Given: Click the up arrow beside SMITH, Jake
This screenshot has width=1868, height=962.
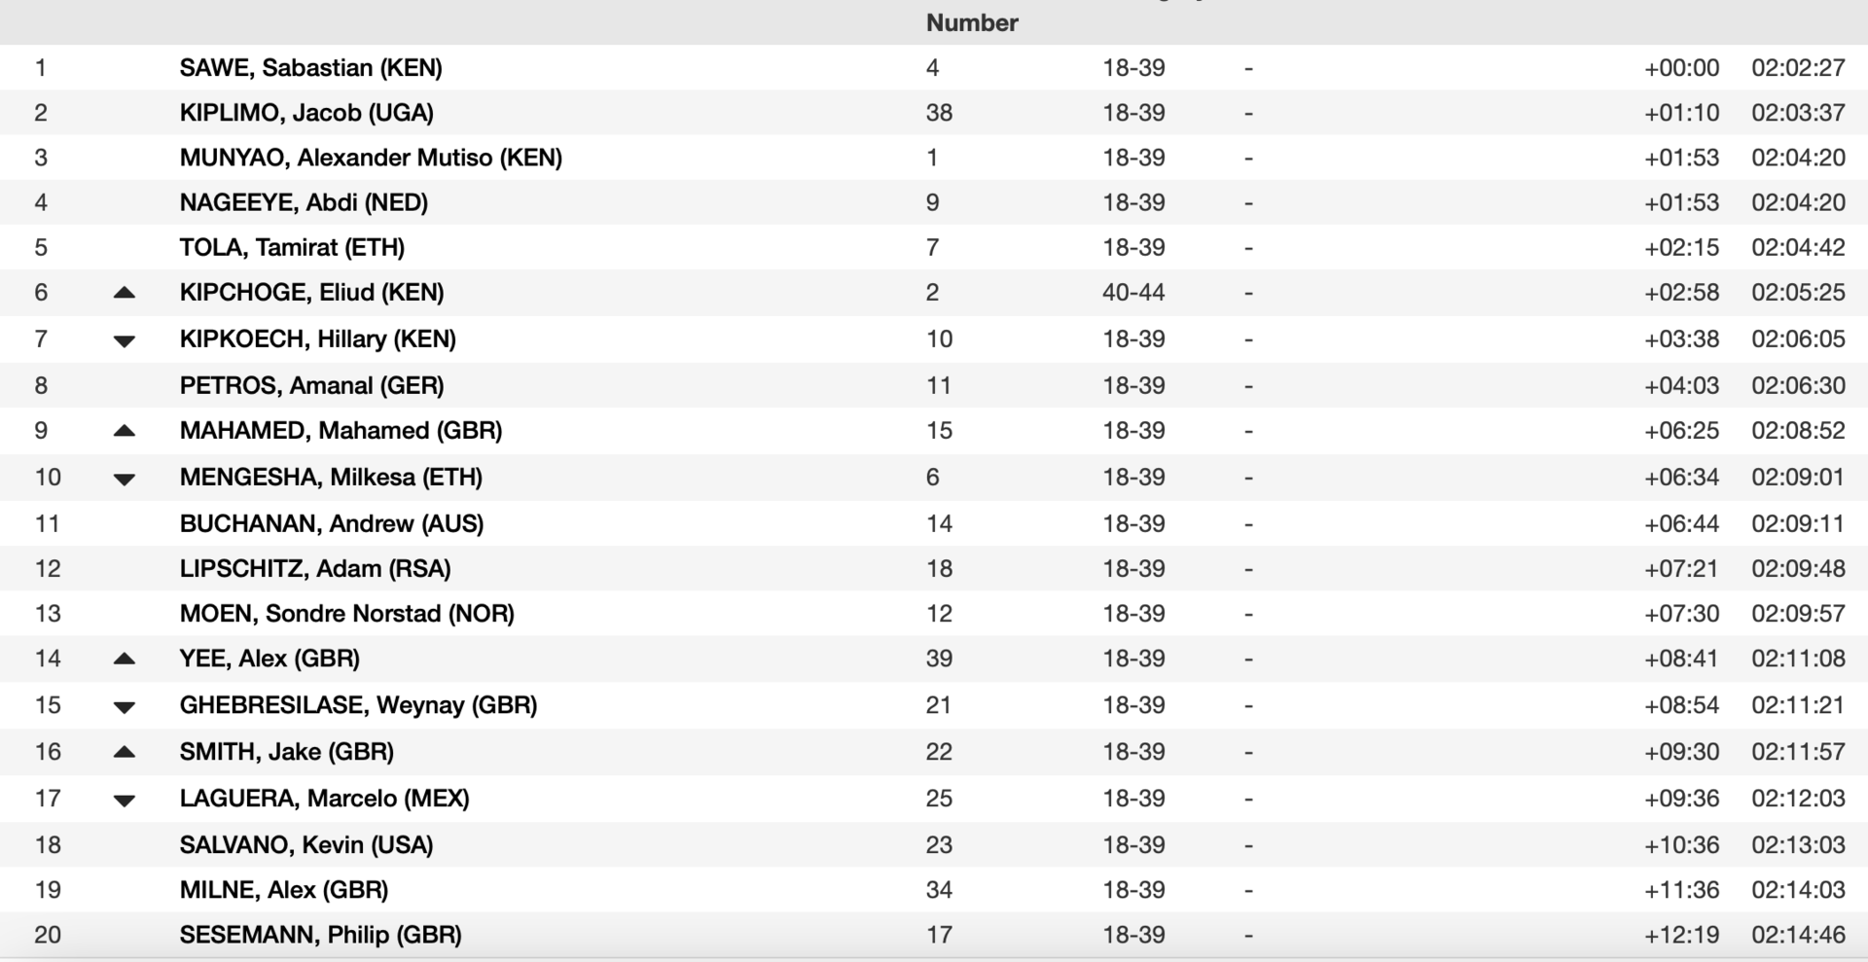Looking at the screenshot, I should [x=124, y=752].
